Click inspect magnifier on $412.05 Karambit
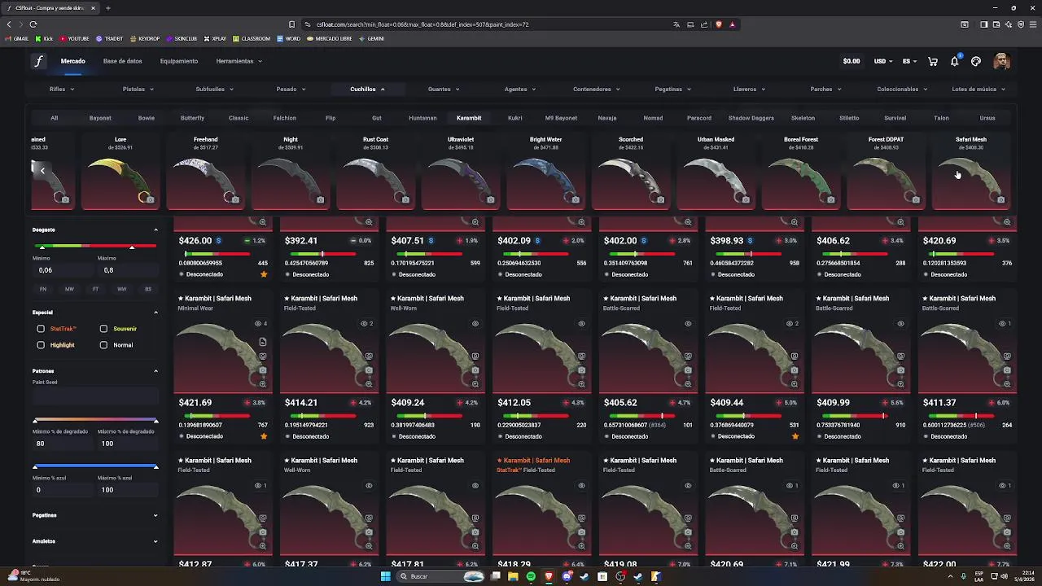This screenshot has width=1042, height=586. pos(581,383)
